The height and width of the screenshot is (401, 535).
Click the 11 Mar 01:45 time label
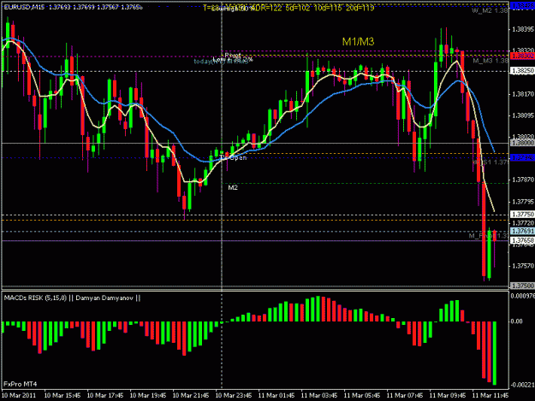276,395
